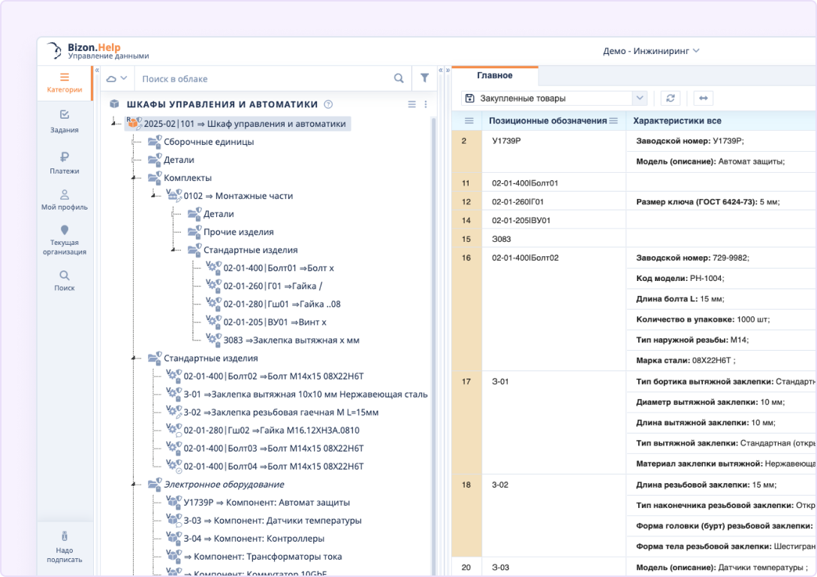The height and width of the screenshot is (577, 817).
Task: Select Платежи in the sidebar
Action: [x=65, y=164]
